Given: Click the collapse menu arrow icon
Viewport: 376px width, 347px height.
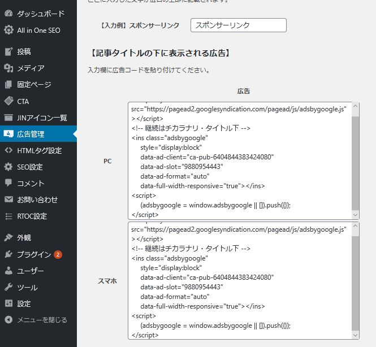Looking at the screenshot, I should [x=8, y=320].
